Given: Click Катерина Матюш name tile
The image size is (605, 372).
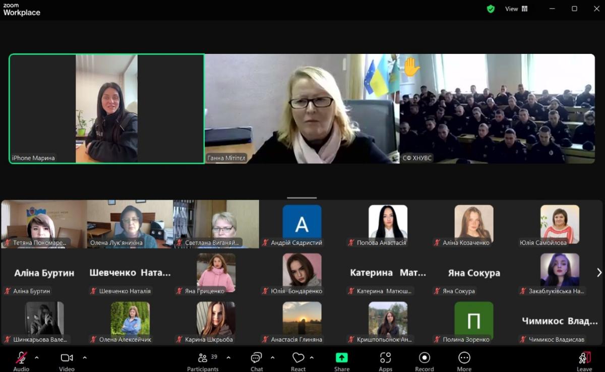Looking at the screenshot, I should (388, 272).
